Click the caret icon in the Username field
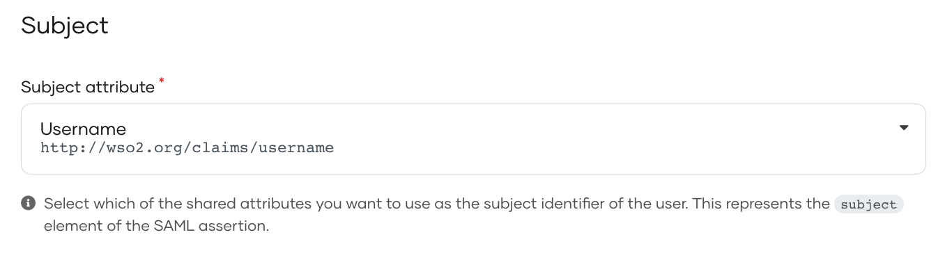 tap(904, 128)
